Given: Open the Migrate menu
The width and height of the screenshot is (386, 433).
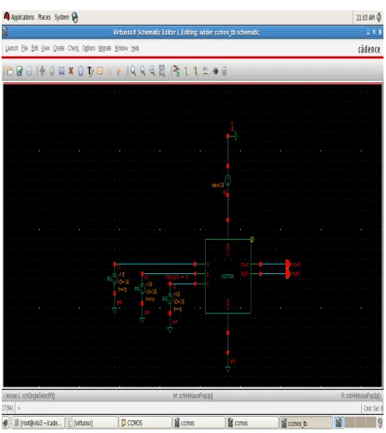Looking at the screenshot, I should click(105, 48).
